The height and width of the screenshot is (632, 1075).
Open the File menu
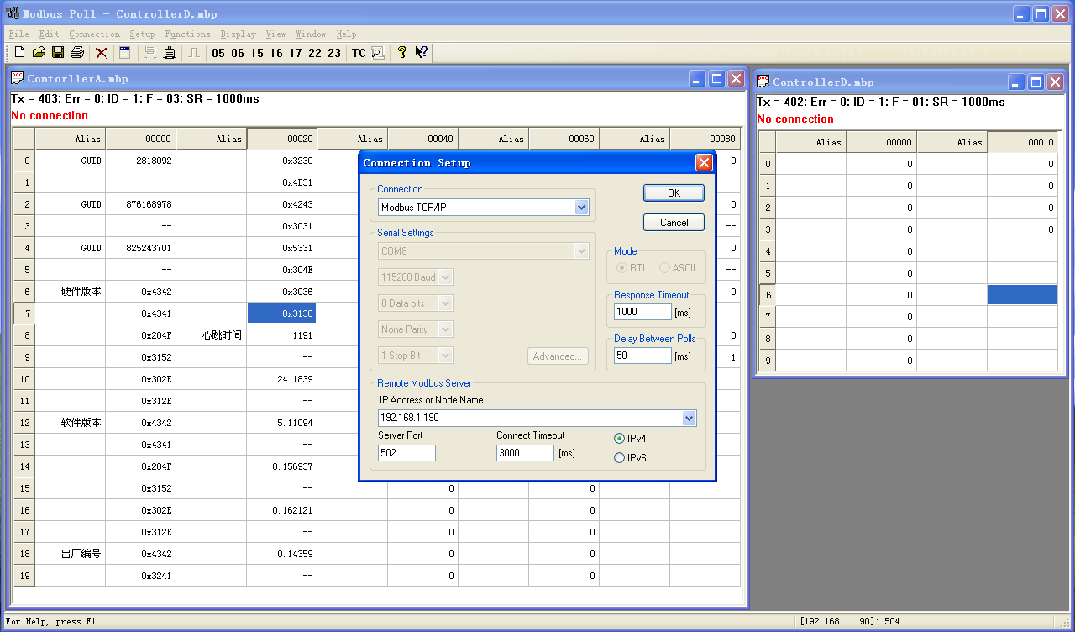[18, 34]
